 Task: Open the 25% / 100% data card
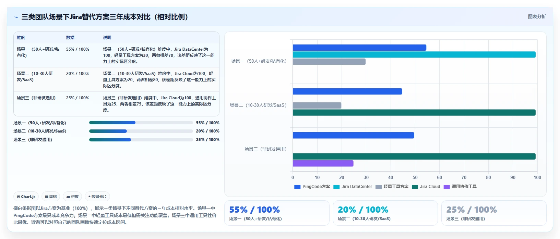point(494,213)
